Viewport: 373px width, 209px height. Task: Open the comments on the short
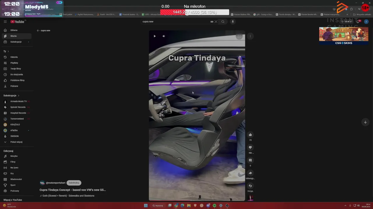coord(250,160)
